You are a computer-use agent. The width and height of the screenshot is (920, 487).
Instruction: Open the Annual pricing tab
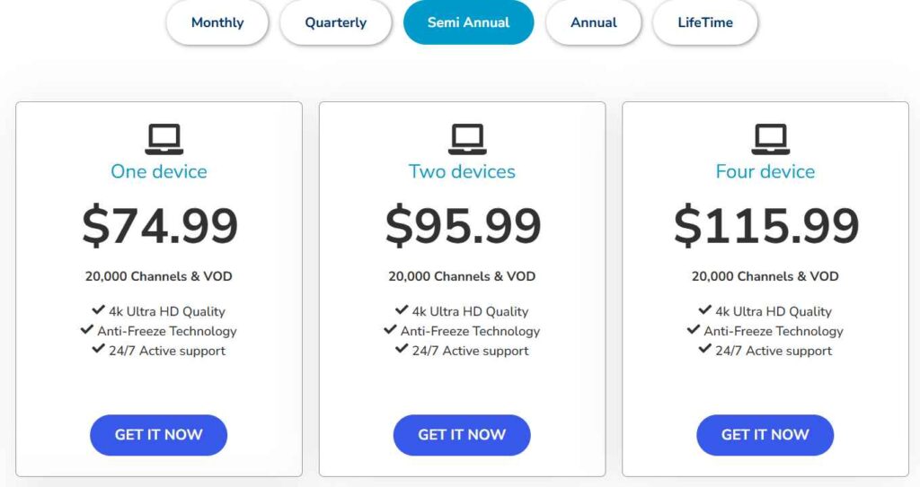click(594, 22)
